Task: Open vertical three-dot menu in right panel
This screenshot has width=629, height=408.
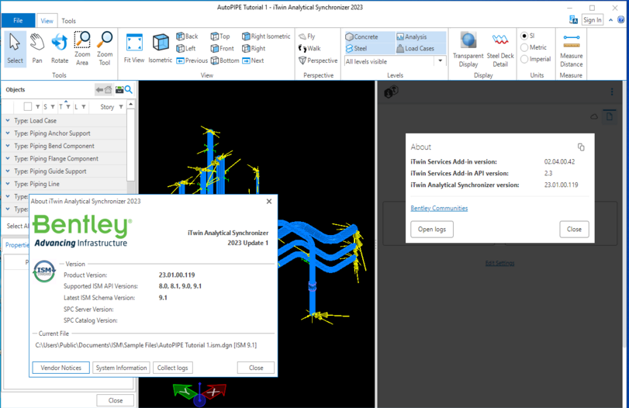Action: coord(612,92)
